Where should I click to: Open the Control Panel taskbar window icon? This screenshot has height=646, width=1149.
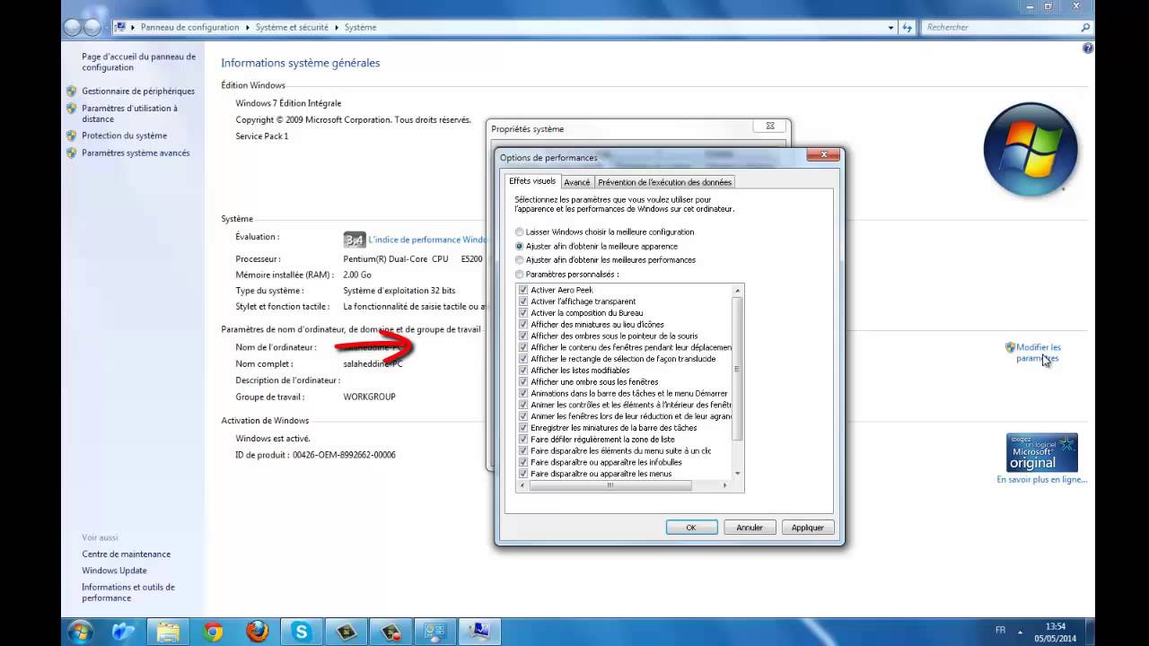tap(435, 633)
